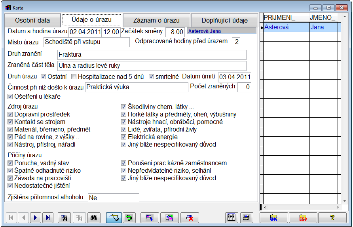The width and height of the screenshot is (353, 227).
Task: Switch to Osobní data tab
Action: pyautogui.click(x=32, y=21)
